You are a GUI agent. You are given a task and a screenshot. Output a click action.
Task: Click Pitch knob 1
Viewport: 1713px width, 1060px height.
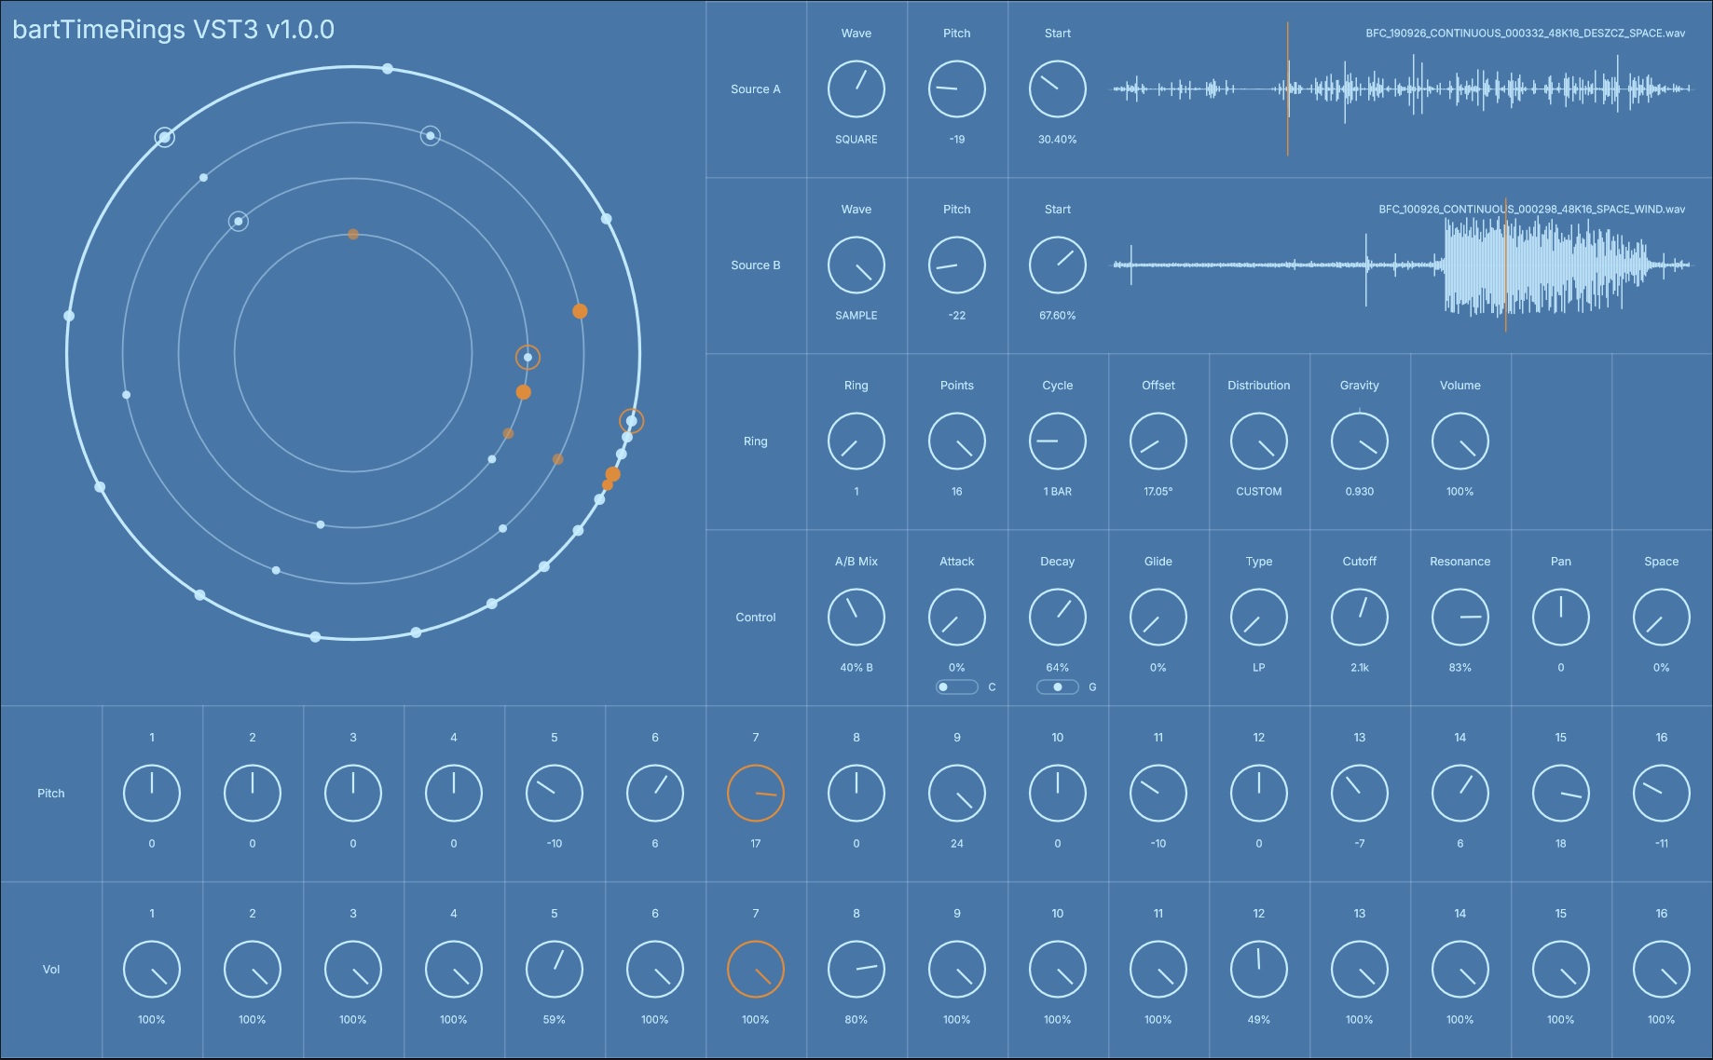[x=151, y=794]
